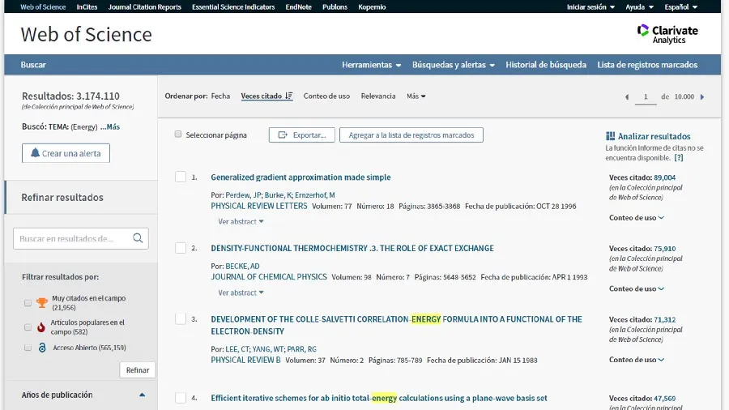Check the Seleccionar página checkbox
Image resolution: width=729 pixels, height=410 pixels.
[178, 135]
